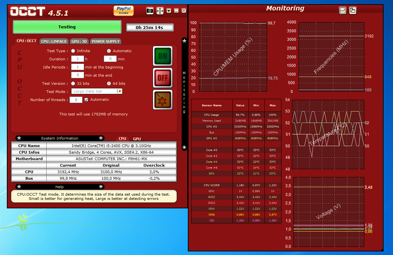Image resolution: width=393 pixels, height=255 pixels.
Task: Click the Voltage (V) graph
Action: tap(328, 212)
